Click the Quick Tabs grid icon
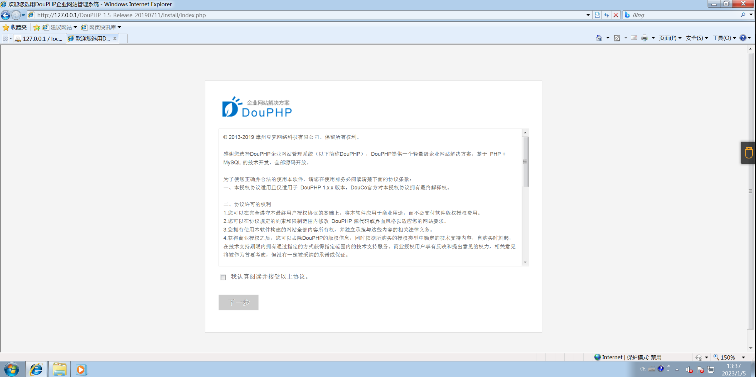 point(5,38)
